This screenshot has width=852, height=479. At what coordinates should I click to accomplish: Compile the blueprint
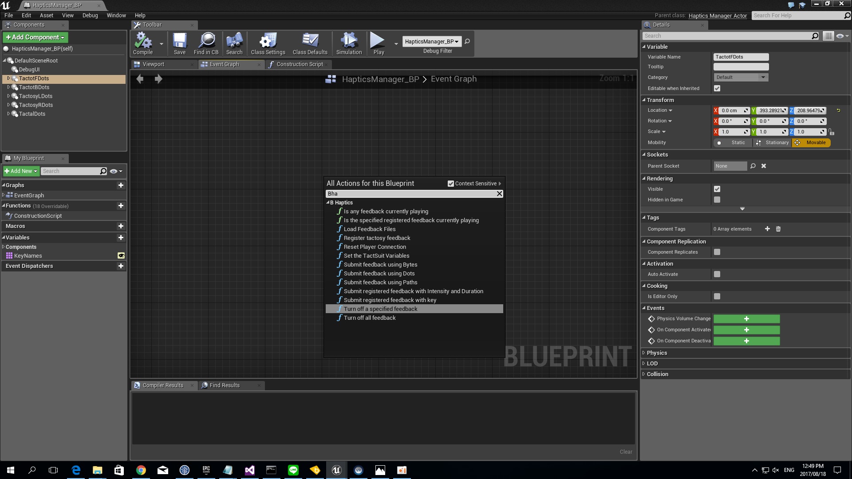pos(143,42)
